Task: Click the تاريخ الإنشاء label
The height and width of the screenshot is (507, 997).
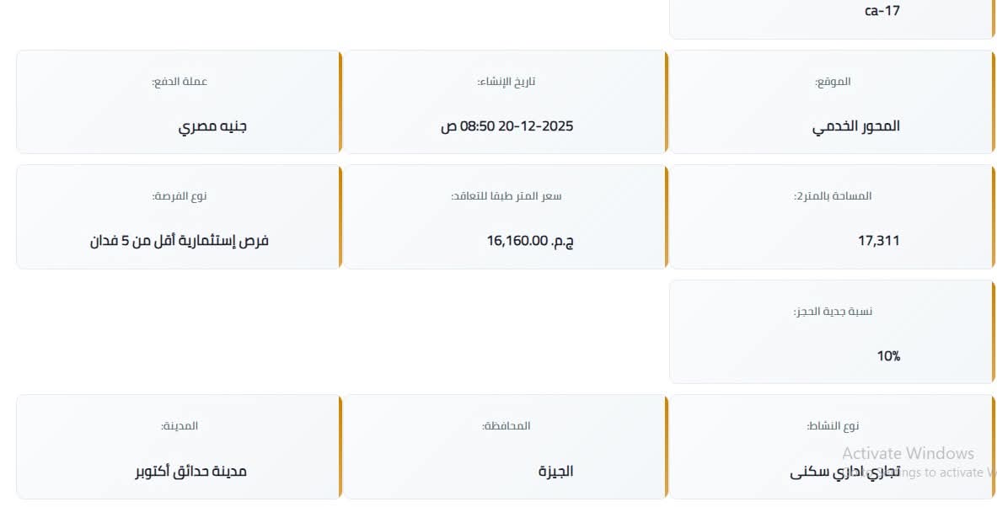Action: point(507,82)
